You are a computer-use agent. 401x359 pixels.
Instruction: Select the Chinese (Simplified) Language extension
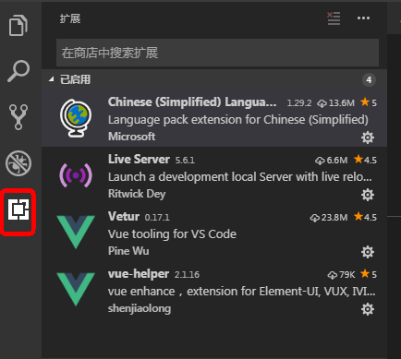click(214, 118)
